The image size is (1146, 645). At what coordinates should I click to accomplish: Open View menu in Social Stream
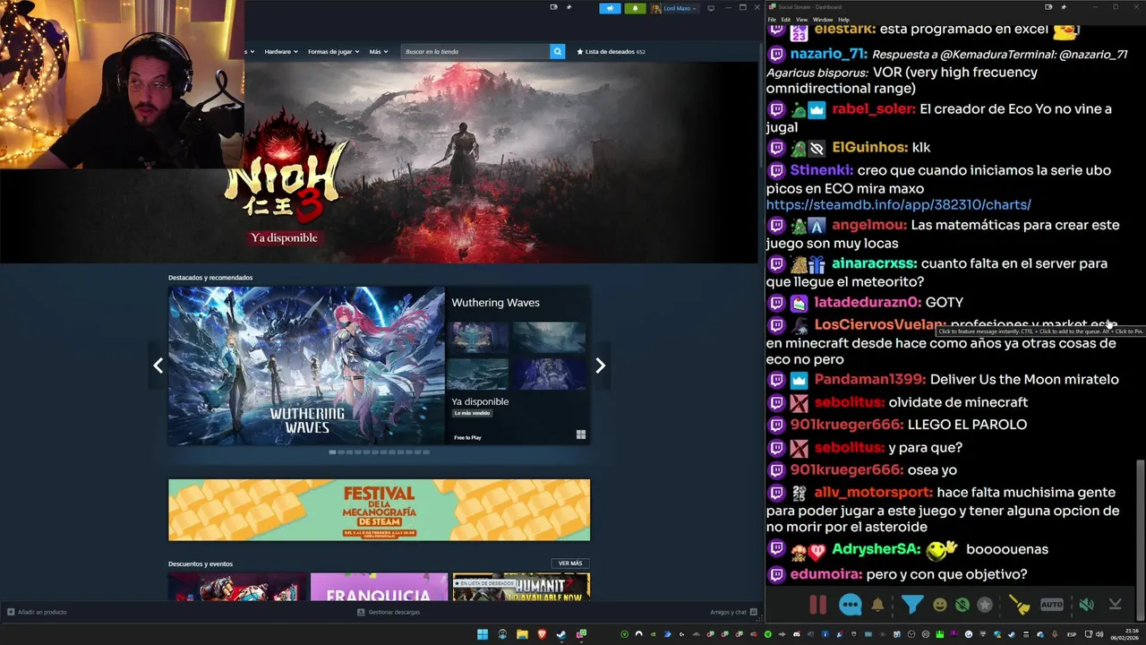tap(801, 19)
